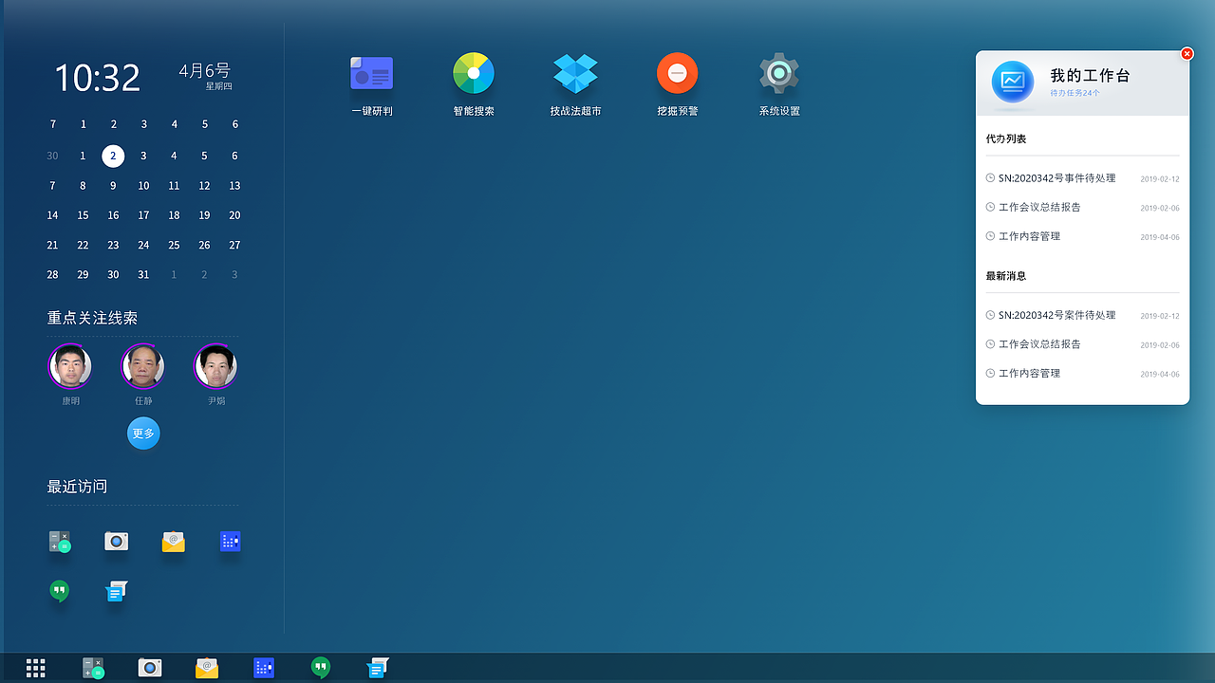The width and height of the screenshot is (1215, 683).
Task: Open green quote chat app in taskbar
Action: coord(321,668)
